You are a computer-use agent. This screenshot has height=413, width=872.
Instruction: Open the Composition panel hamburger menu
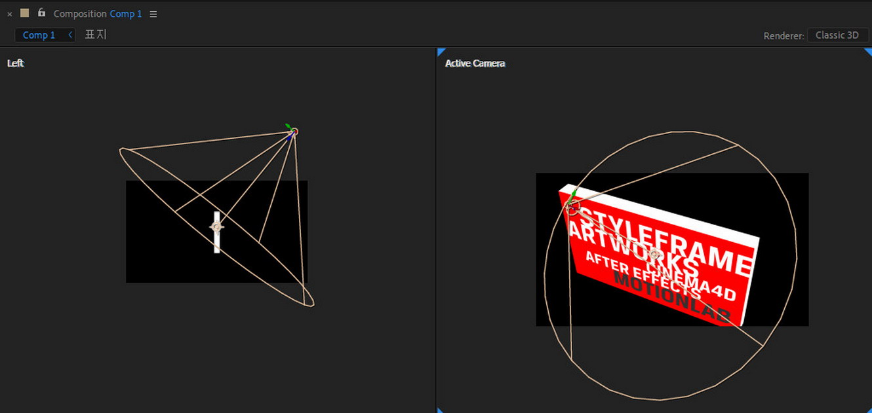[x=153, y=14]
